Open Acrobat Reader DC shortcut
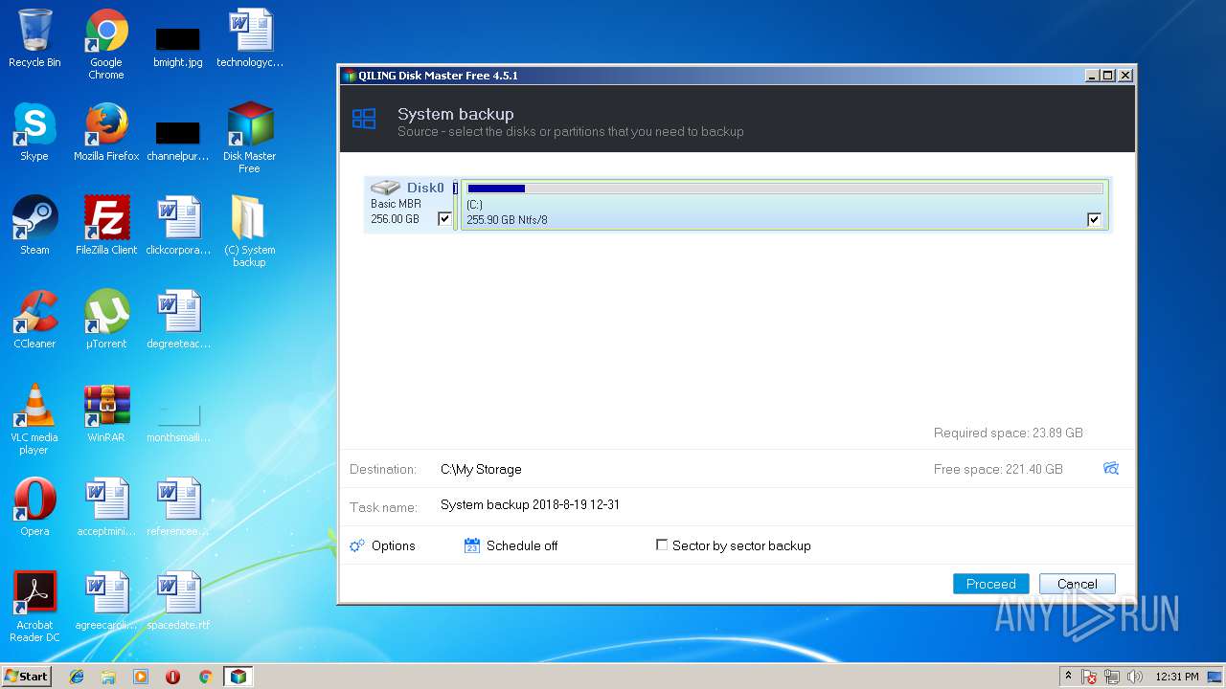 34,607
